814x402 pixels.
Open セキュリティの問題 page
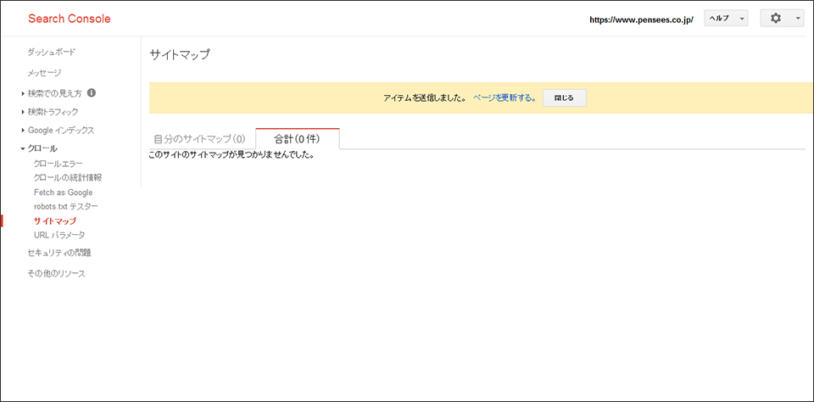click(59, 253)
